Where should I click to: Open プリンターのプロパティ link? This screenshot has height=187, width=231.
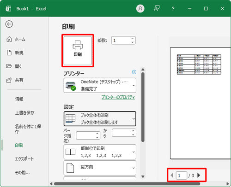click(118, 97)
